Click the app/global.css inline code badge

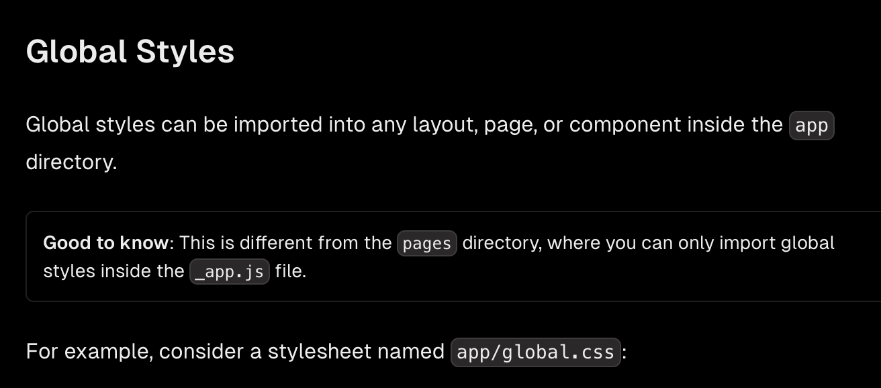(x=535, y=352)
